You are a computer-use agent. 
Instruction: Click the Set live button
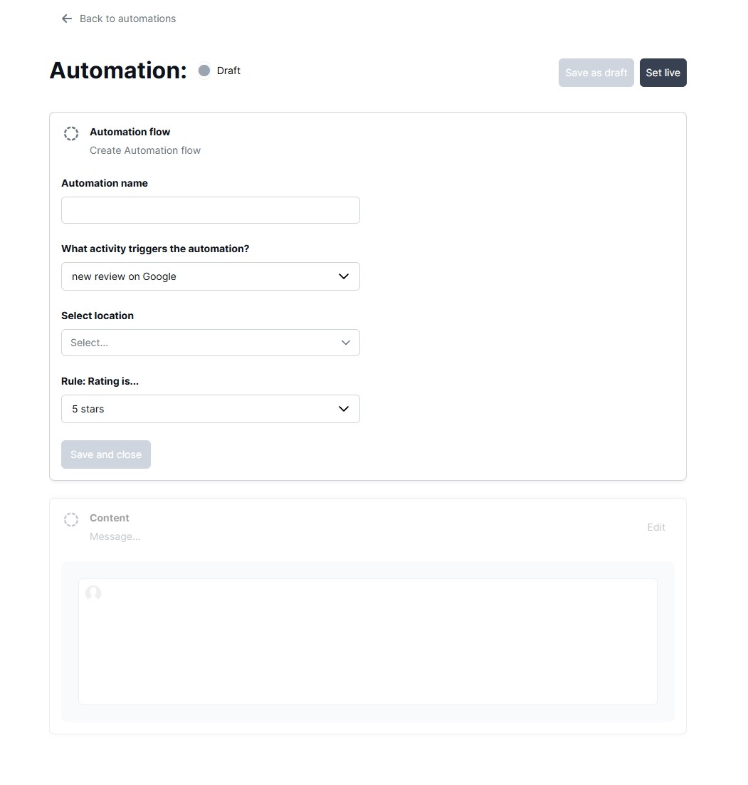click(x=663, y=73)
